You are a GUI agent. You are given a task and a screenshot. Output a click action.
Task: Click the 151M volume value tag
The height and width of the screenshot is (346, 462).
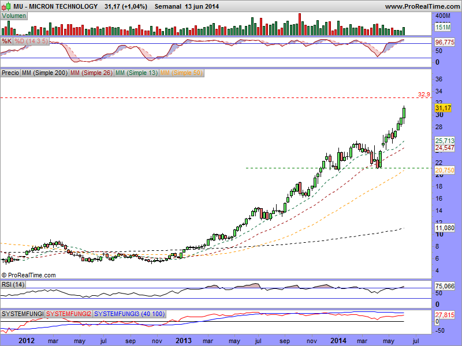coord(443,27)
